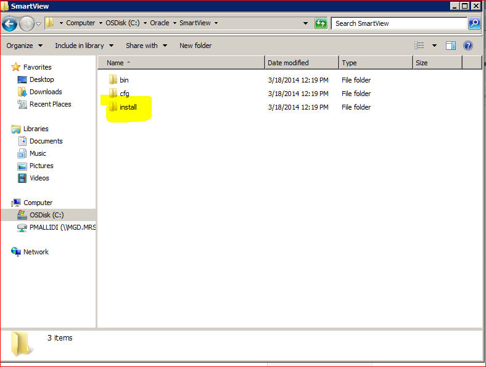This screenshot has width=486, height=367.
Task: Click the Recent Places icon
Action: (x=22, y=104)
